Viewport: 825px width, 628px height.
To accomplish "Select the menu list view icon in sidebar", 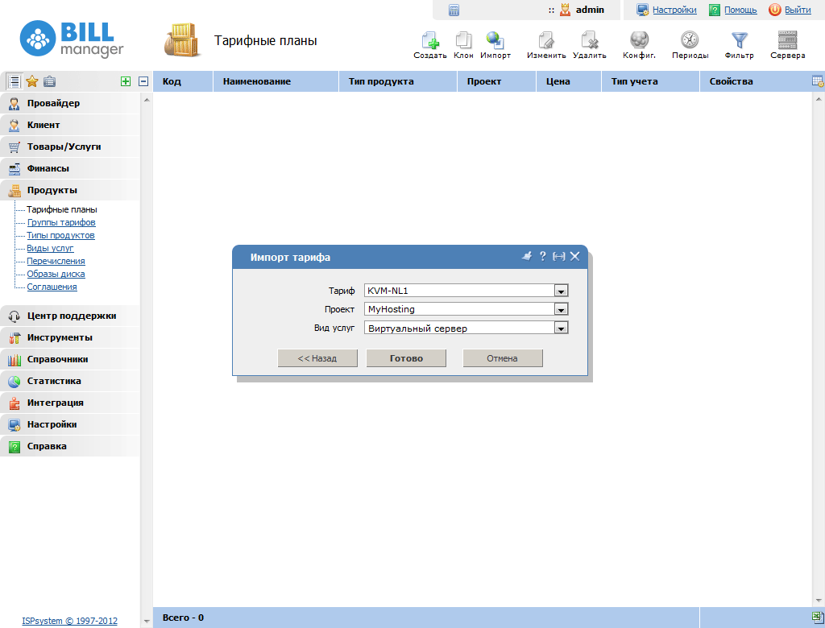I will pos(15,81).
